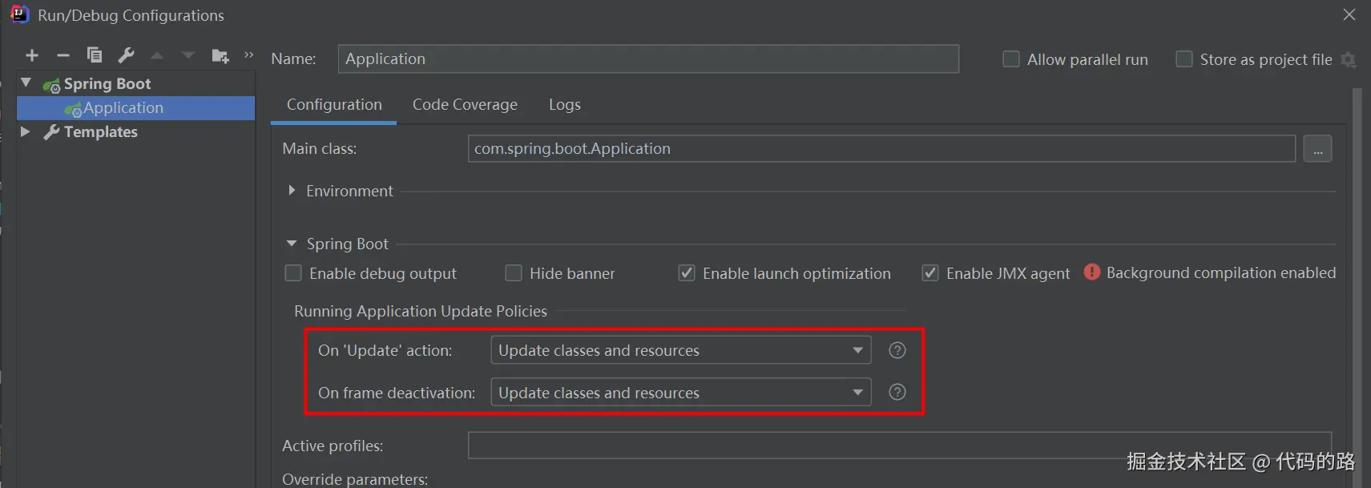Image resolution: width=1371 pixels, height=488 pixels.
Task: Click help icon beside On frame deactivation
Action: (897, 392)
